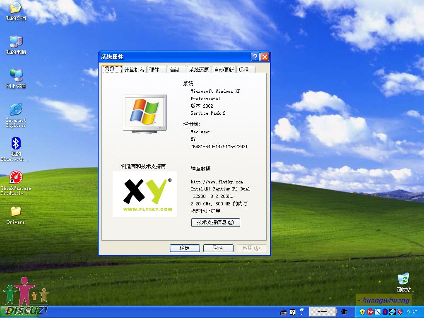
Task: Select the 网上邻居 desktop icon
Action: (16, 79)
